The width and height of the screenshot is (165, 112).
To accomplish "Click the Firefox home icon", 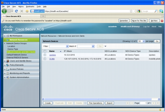I will click(27, 11).
